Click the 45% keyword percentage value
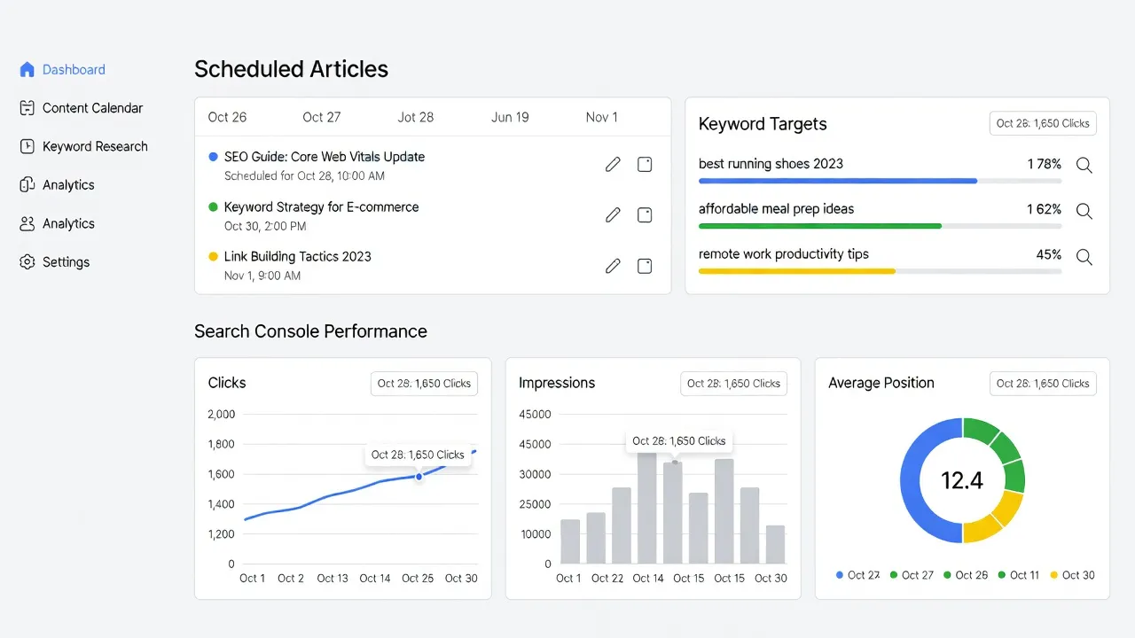 pos(1048,254)
